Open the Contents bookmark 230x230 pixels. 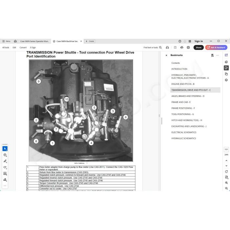point(175,63)
